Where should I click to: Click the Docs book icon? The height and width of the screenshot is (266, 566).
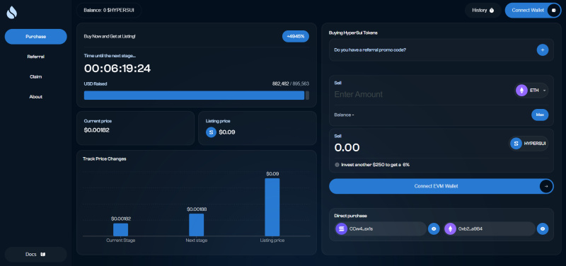coord(42,255)
